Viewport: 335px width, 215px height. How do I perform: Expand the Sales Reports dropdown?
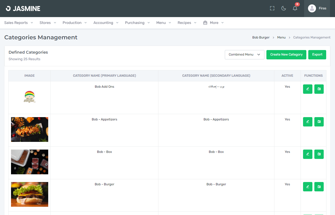pos(18,23)
